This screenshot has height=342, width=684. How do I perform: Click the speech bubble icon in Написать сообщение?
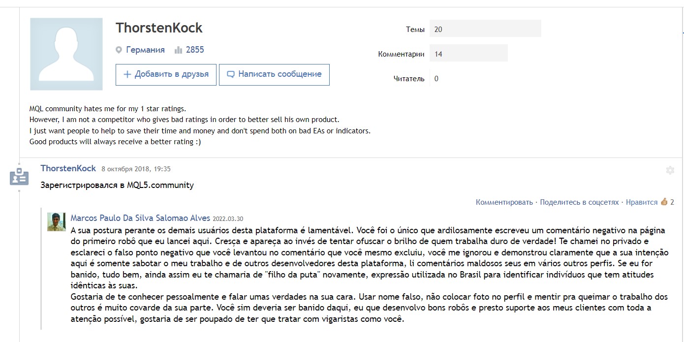click(x=231, y=74)
